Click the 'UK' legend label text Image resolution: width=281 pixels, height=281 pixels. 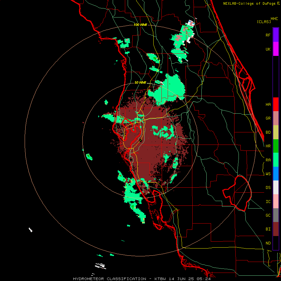268,49
